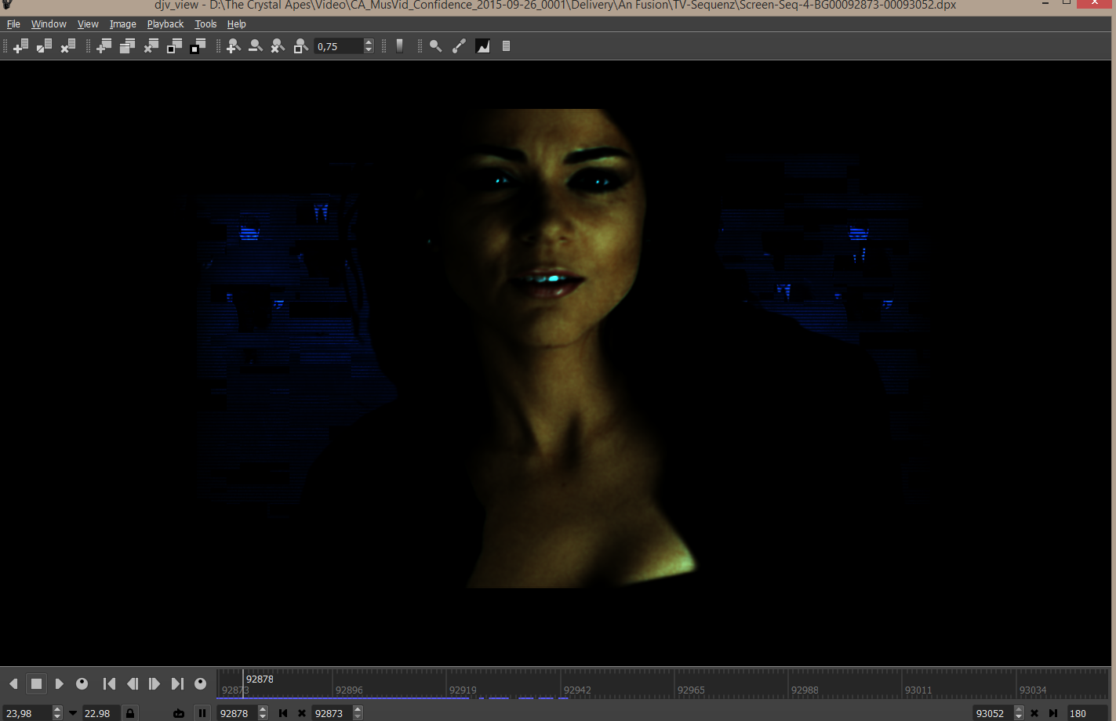Click timeline at frame 93034
The height and width of the screenshot is (721, 1116).
coord(1033,690)
